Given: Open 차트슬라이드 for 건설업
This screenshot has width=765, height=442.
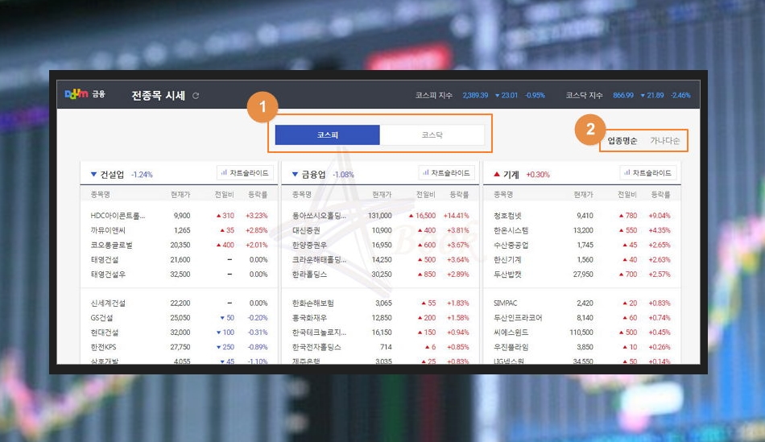Looking at the screenshot, I should click(x=245, y=173).
